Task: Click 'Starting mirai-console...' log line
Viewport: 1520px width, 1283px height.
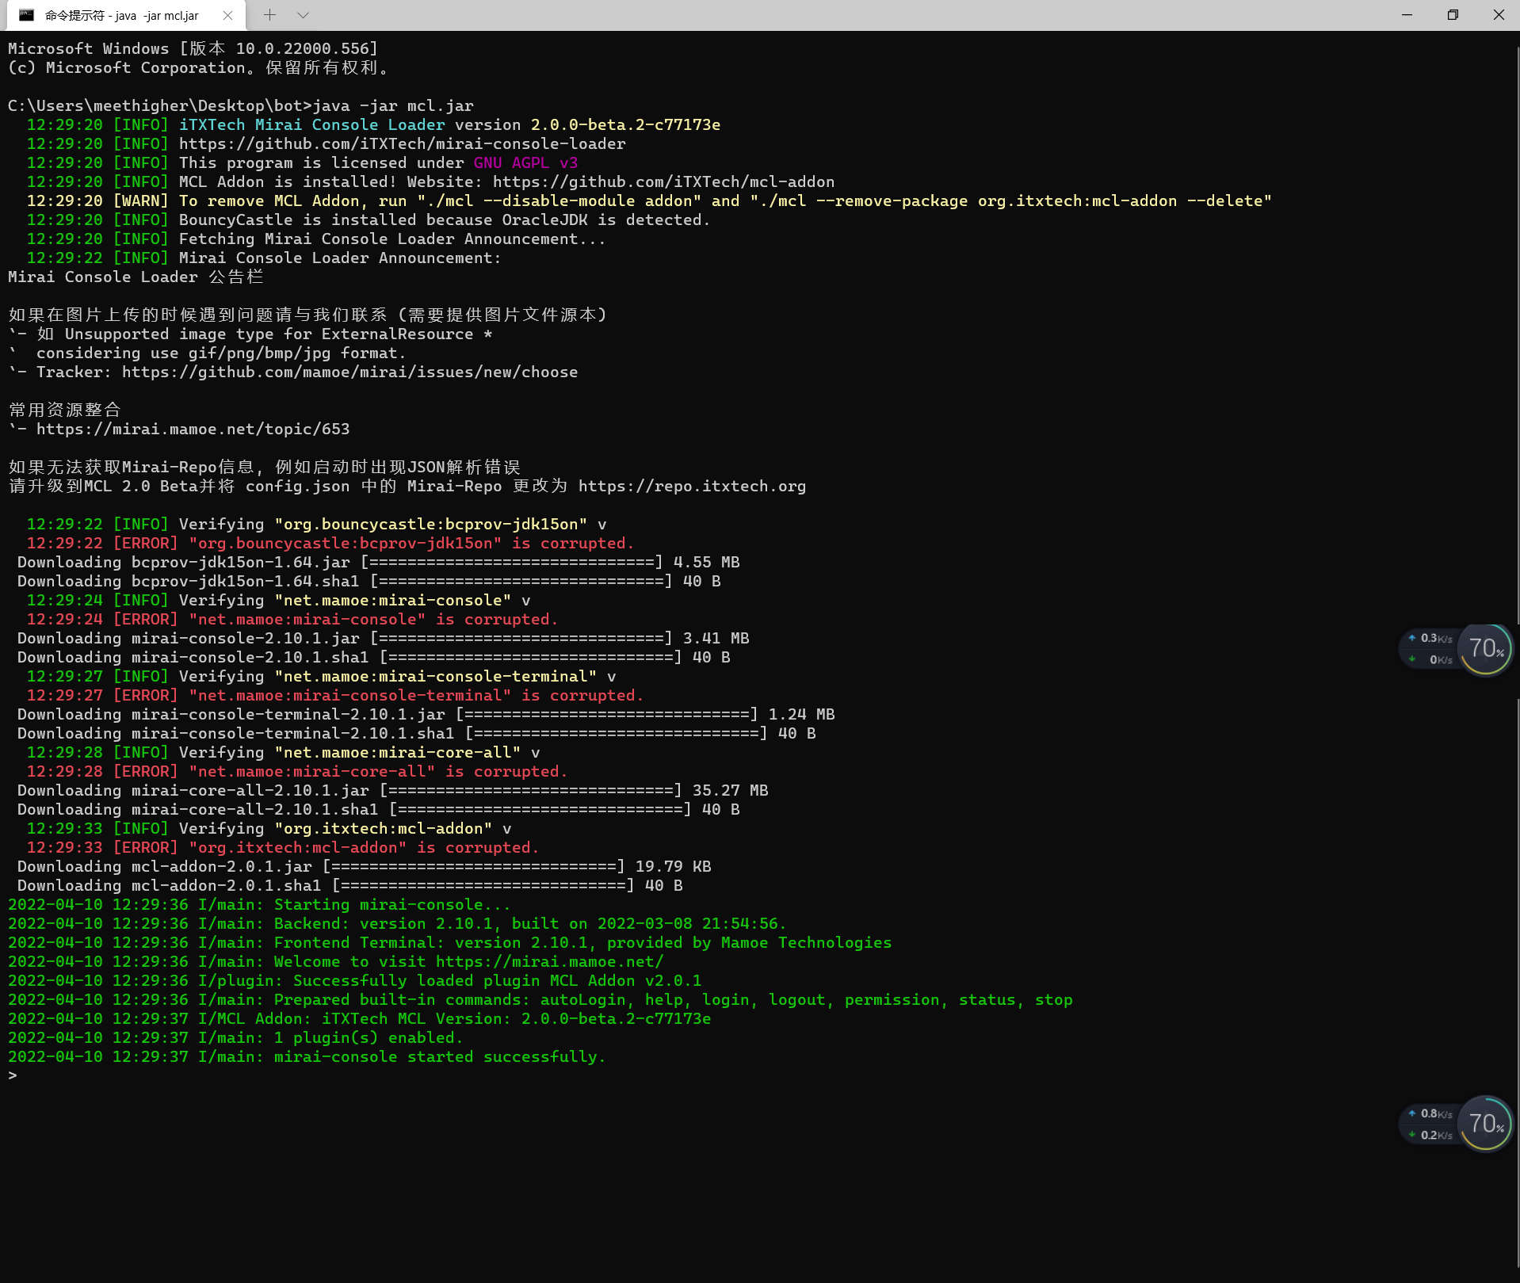Action: (259, 904)
